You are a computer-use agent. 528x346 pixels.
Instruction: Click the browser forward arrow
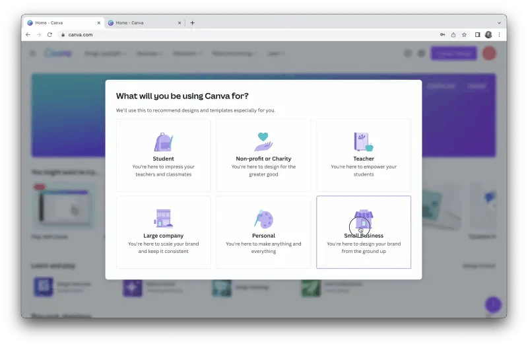39,35
